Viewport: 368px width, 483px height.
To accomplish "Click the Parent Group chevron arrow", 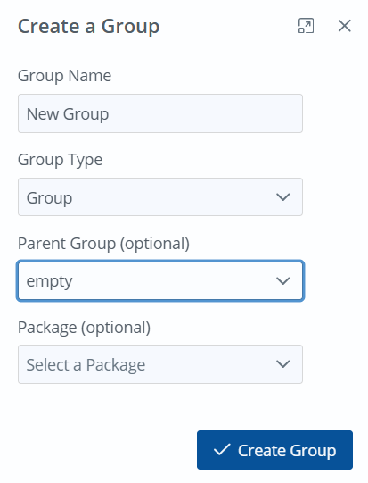I will (x=282, y=280).
